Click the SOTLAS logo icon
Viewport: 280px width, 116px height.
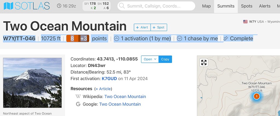pos(8,6)
